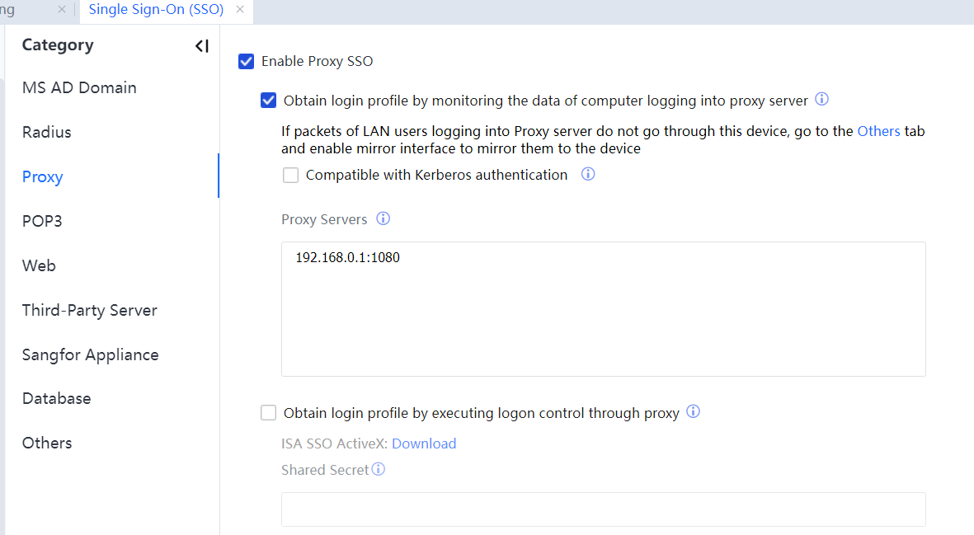Go to the Third-Party Server category
The image size is (974, 535).
(x=90, y=310)
